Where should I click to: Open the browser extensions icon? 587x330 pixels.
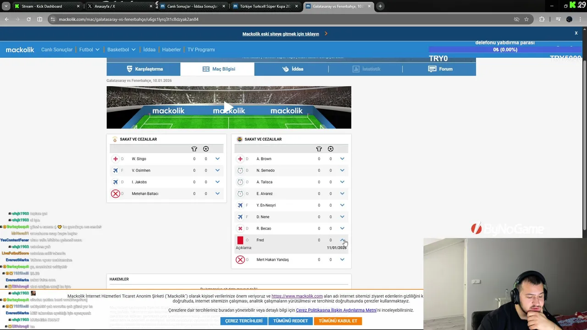point(542,19)
